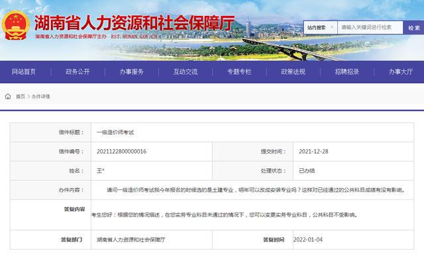Click the keyword search input field
This screenshot has width=424, height=257.
click(370, 28)
